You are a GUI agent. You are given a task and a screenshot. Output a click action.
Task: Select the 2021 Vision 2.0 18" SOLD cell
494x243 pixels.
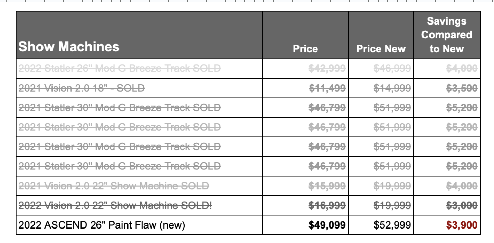pyautogui.click(x=82, y=88)
